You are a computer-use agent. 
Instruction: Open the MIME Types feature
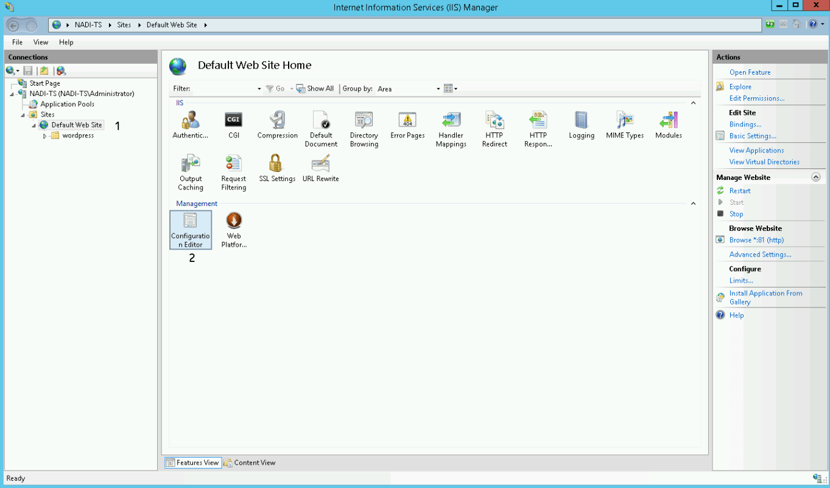click(625, 125)
